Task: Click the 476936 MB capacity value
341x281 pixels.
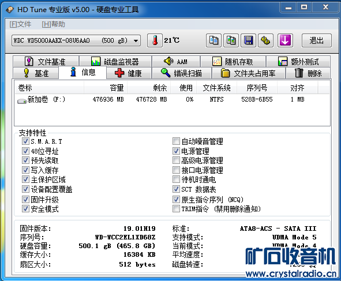Action: tap(108, 100)
